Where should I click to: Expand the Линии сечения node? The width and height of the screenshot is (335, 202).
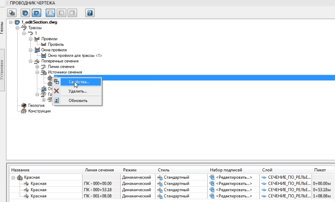click(37, 67)
